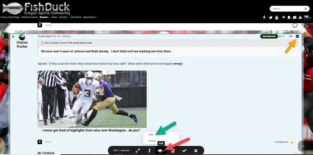Expand the Browse navigation dropdown

coord(44,17)
